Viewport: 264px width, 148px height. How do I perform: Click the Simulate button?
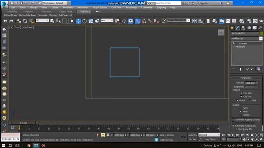pos(43,15)
